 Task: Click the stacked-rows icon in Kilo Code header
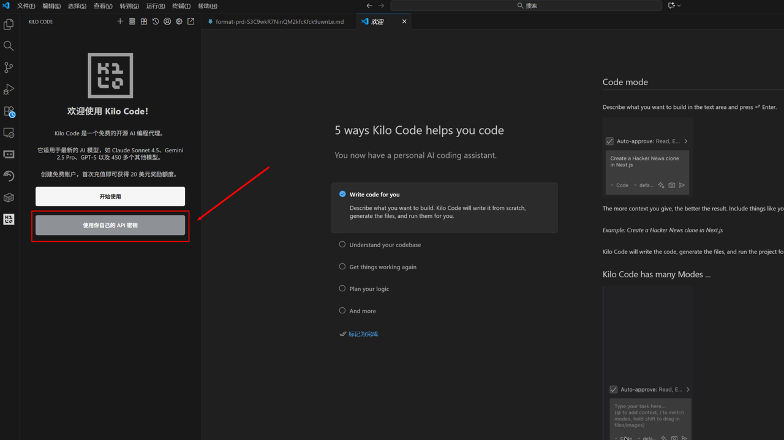click(132, 21)
